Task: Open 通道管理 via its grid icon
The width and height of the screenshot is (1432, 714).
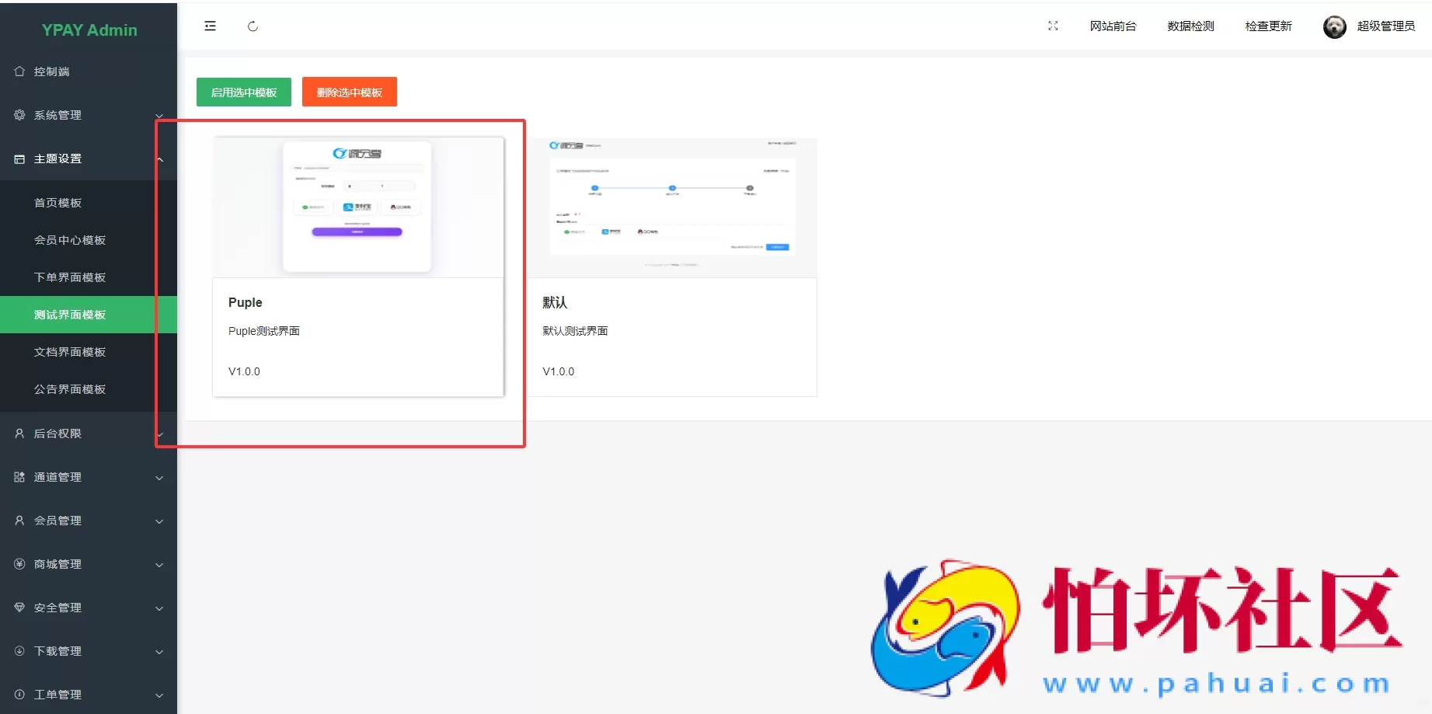Action: coord(19,477)
